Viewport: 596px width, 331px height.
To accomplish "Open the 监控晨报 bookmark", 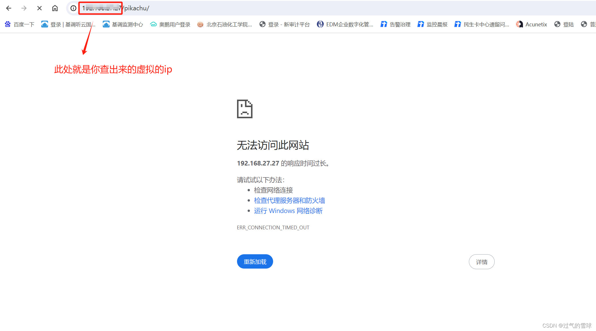I will (x=433, y=24).
